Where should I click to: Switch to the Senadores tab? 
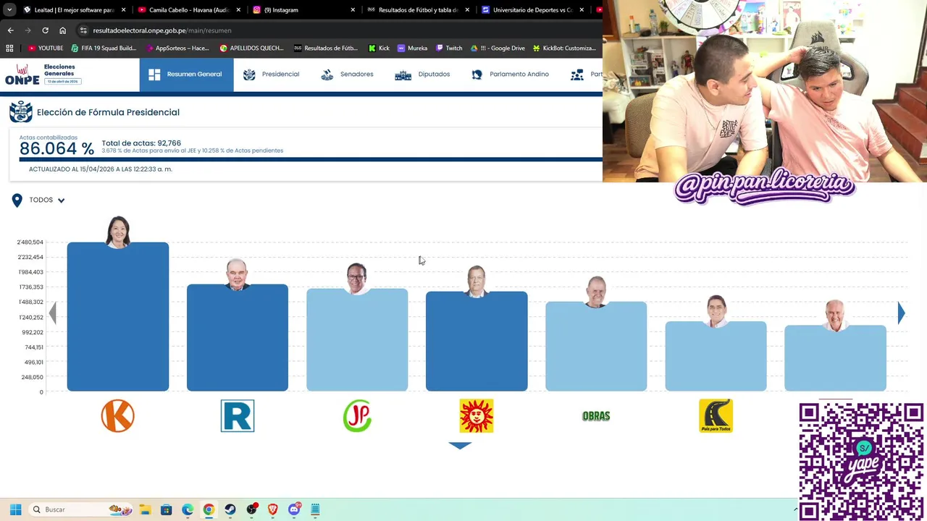pyautogui.click(x=347, y=75)
